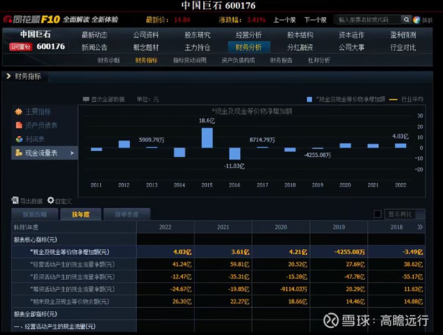The height and width of the screenshot is (335, 443).
Task: Click the -9114.03万 value in 2020 column
Action: click(293, 289)
